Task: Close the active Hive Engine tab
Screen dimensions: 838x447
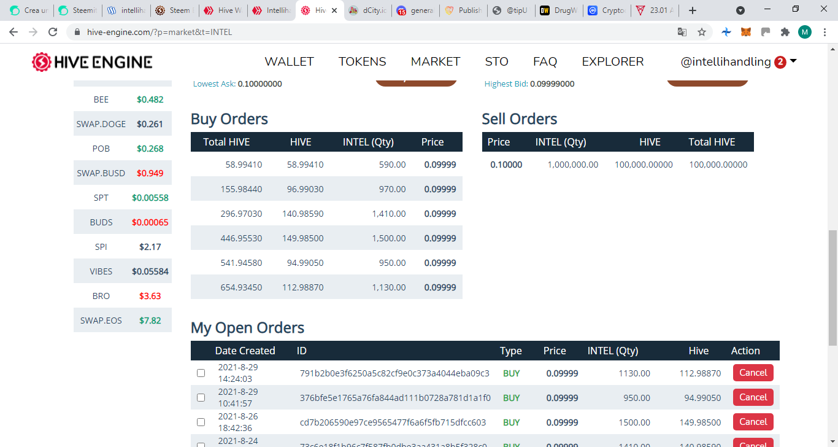Action: (x=334, y=10)
